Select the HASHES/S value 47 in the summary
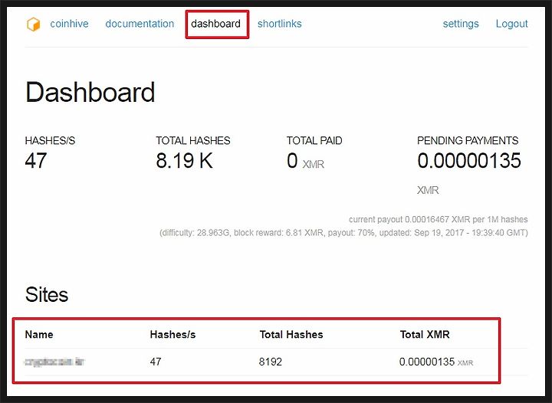The width and height of the screenshot is (552, 403). pyautogui.click(x=36, y=161)
